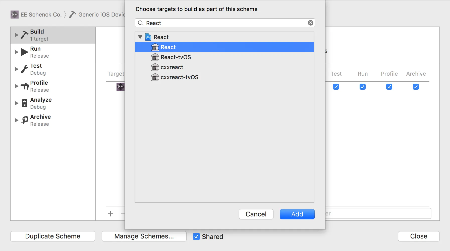
Task: Click the Run play icon
Action: (24, 52)
